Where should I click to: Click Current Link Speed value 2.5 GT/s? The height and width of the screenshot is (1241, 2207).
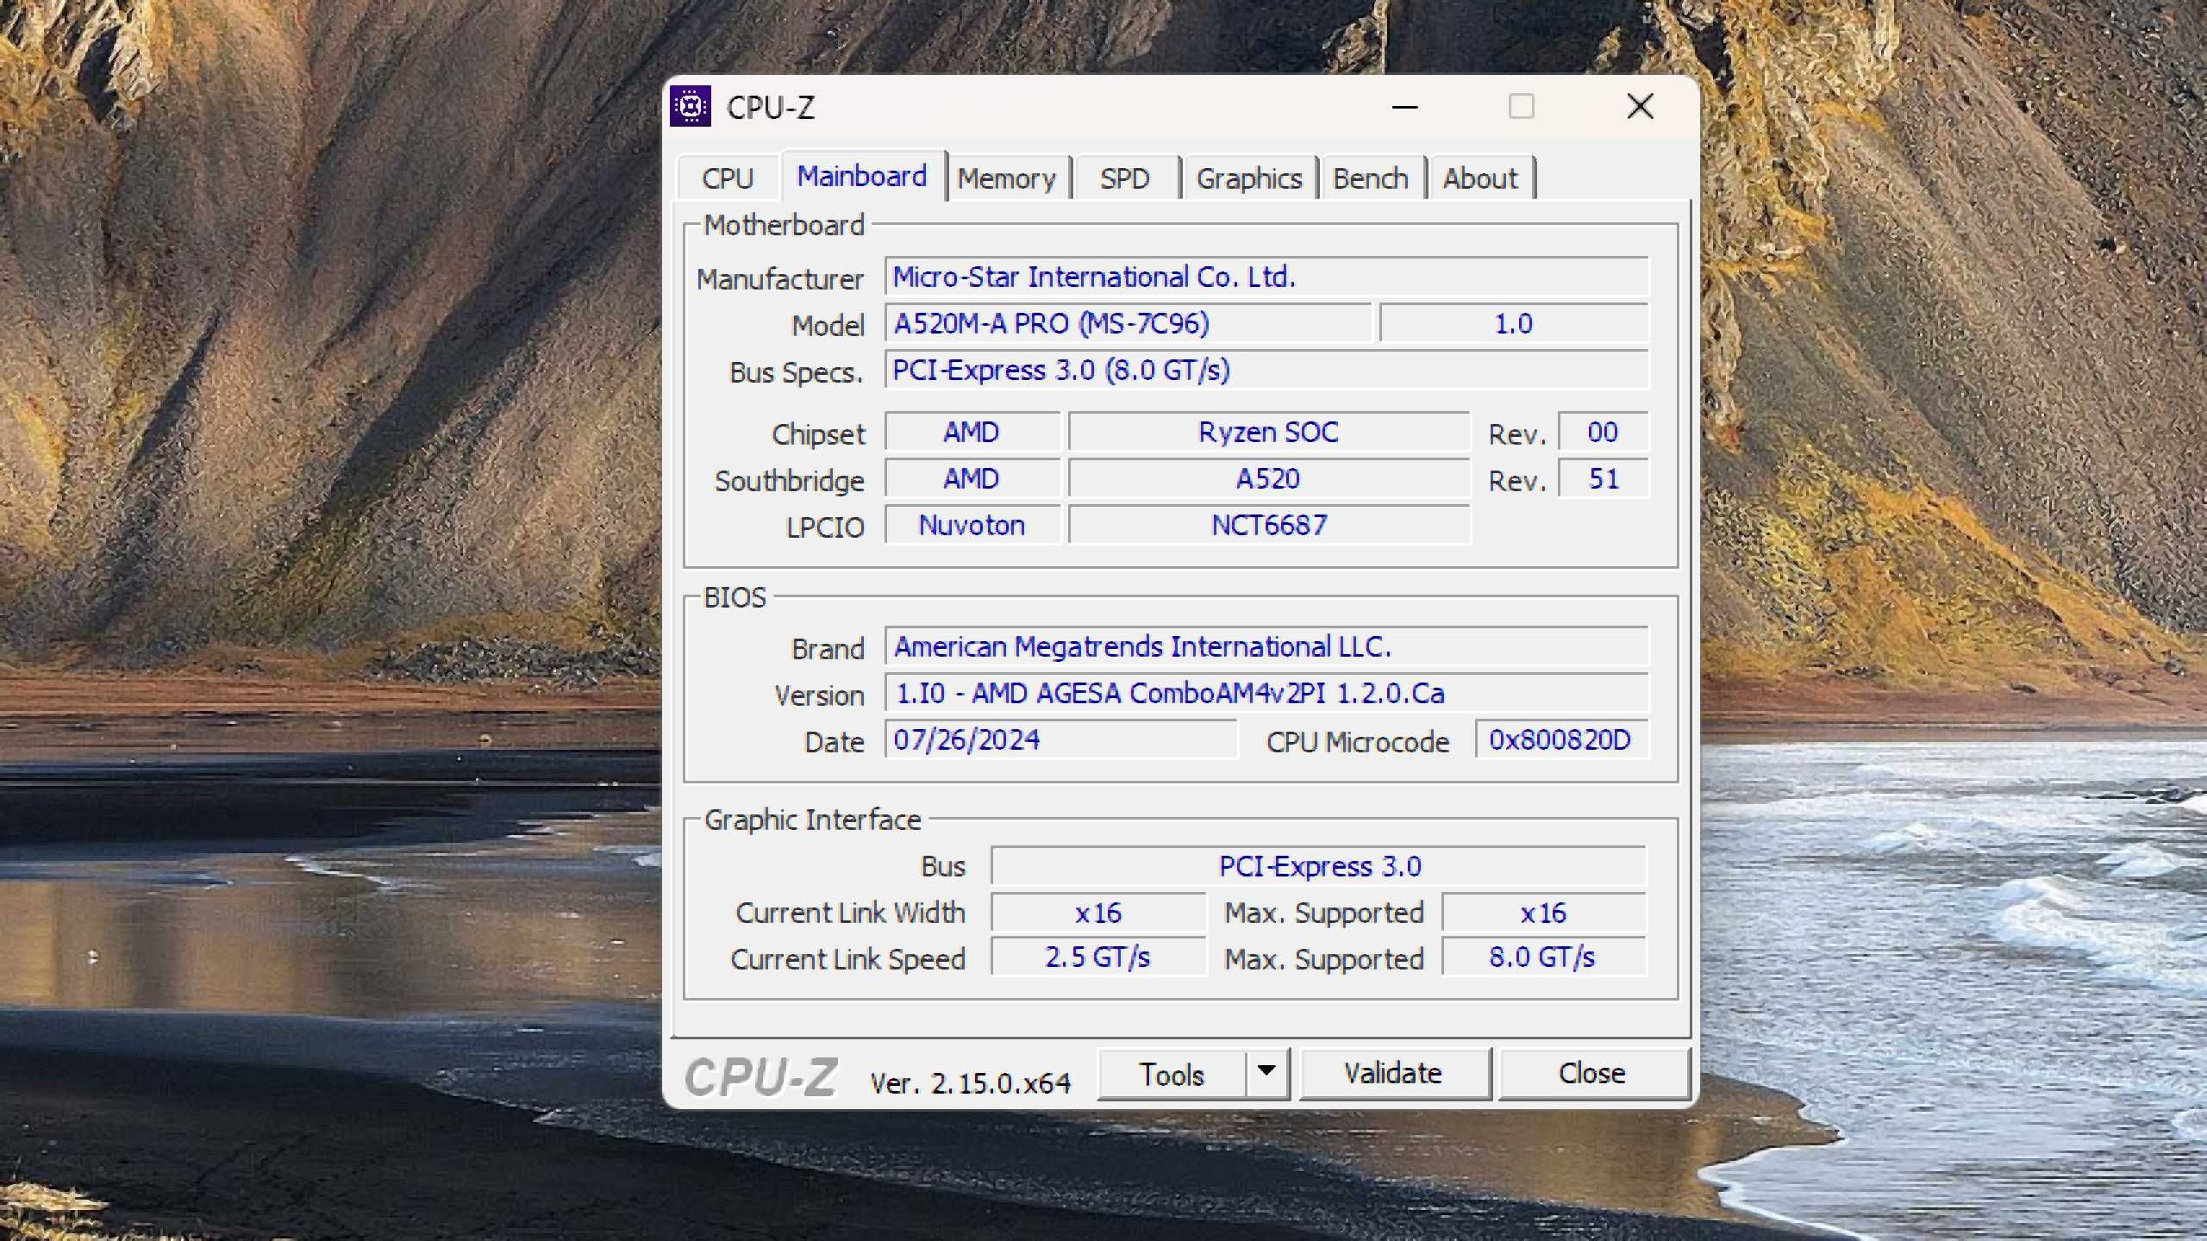tap(1098, 957)
